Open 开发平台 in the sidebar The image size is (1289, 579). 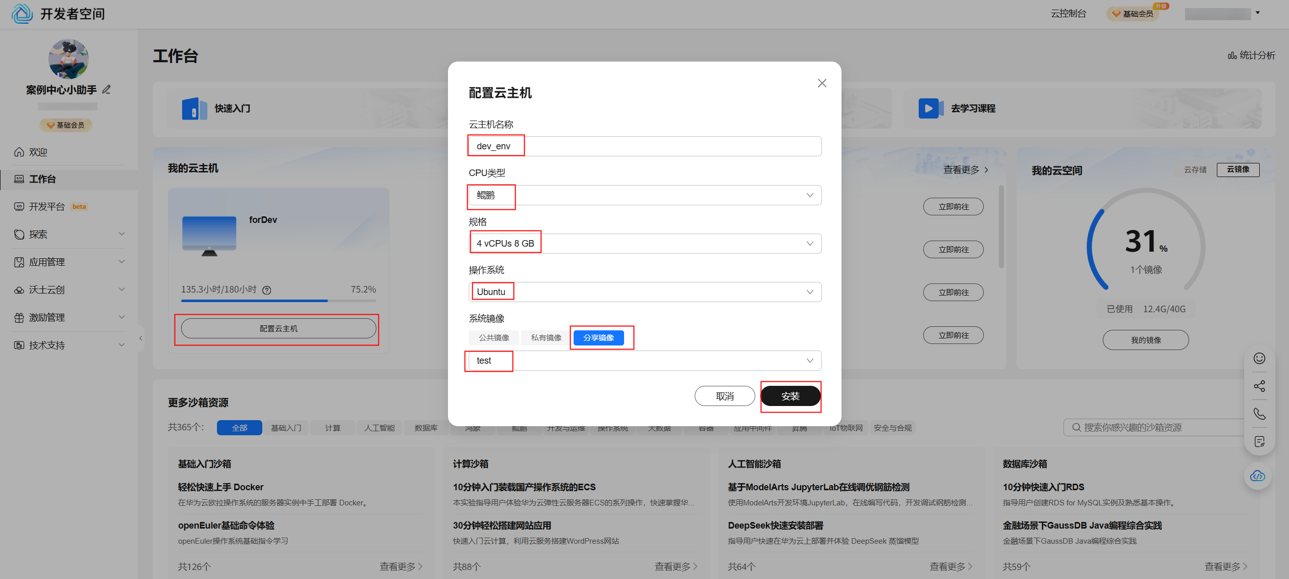(47, 207)
